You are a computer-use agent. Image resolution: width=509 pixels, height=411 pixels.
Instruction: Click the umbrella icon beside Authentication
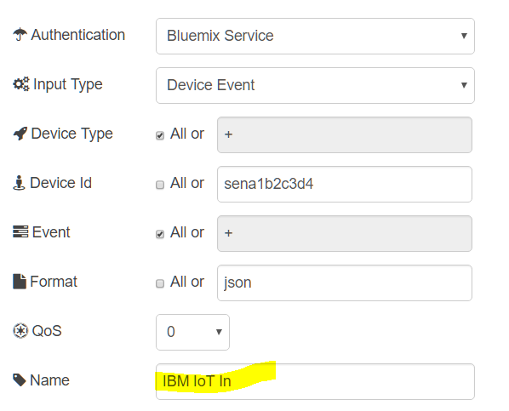tap(20, 34)
